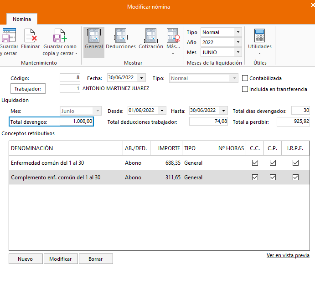This screenshot has height=294, width=315.
Task: Open the Ver en vista previa link
Action: coord(288,256)
